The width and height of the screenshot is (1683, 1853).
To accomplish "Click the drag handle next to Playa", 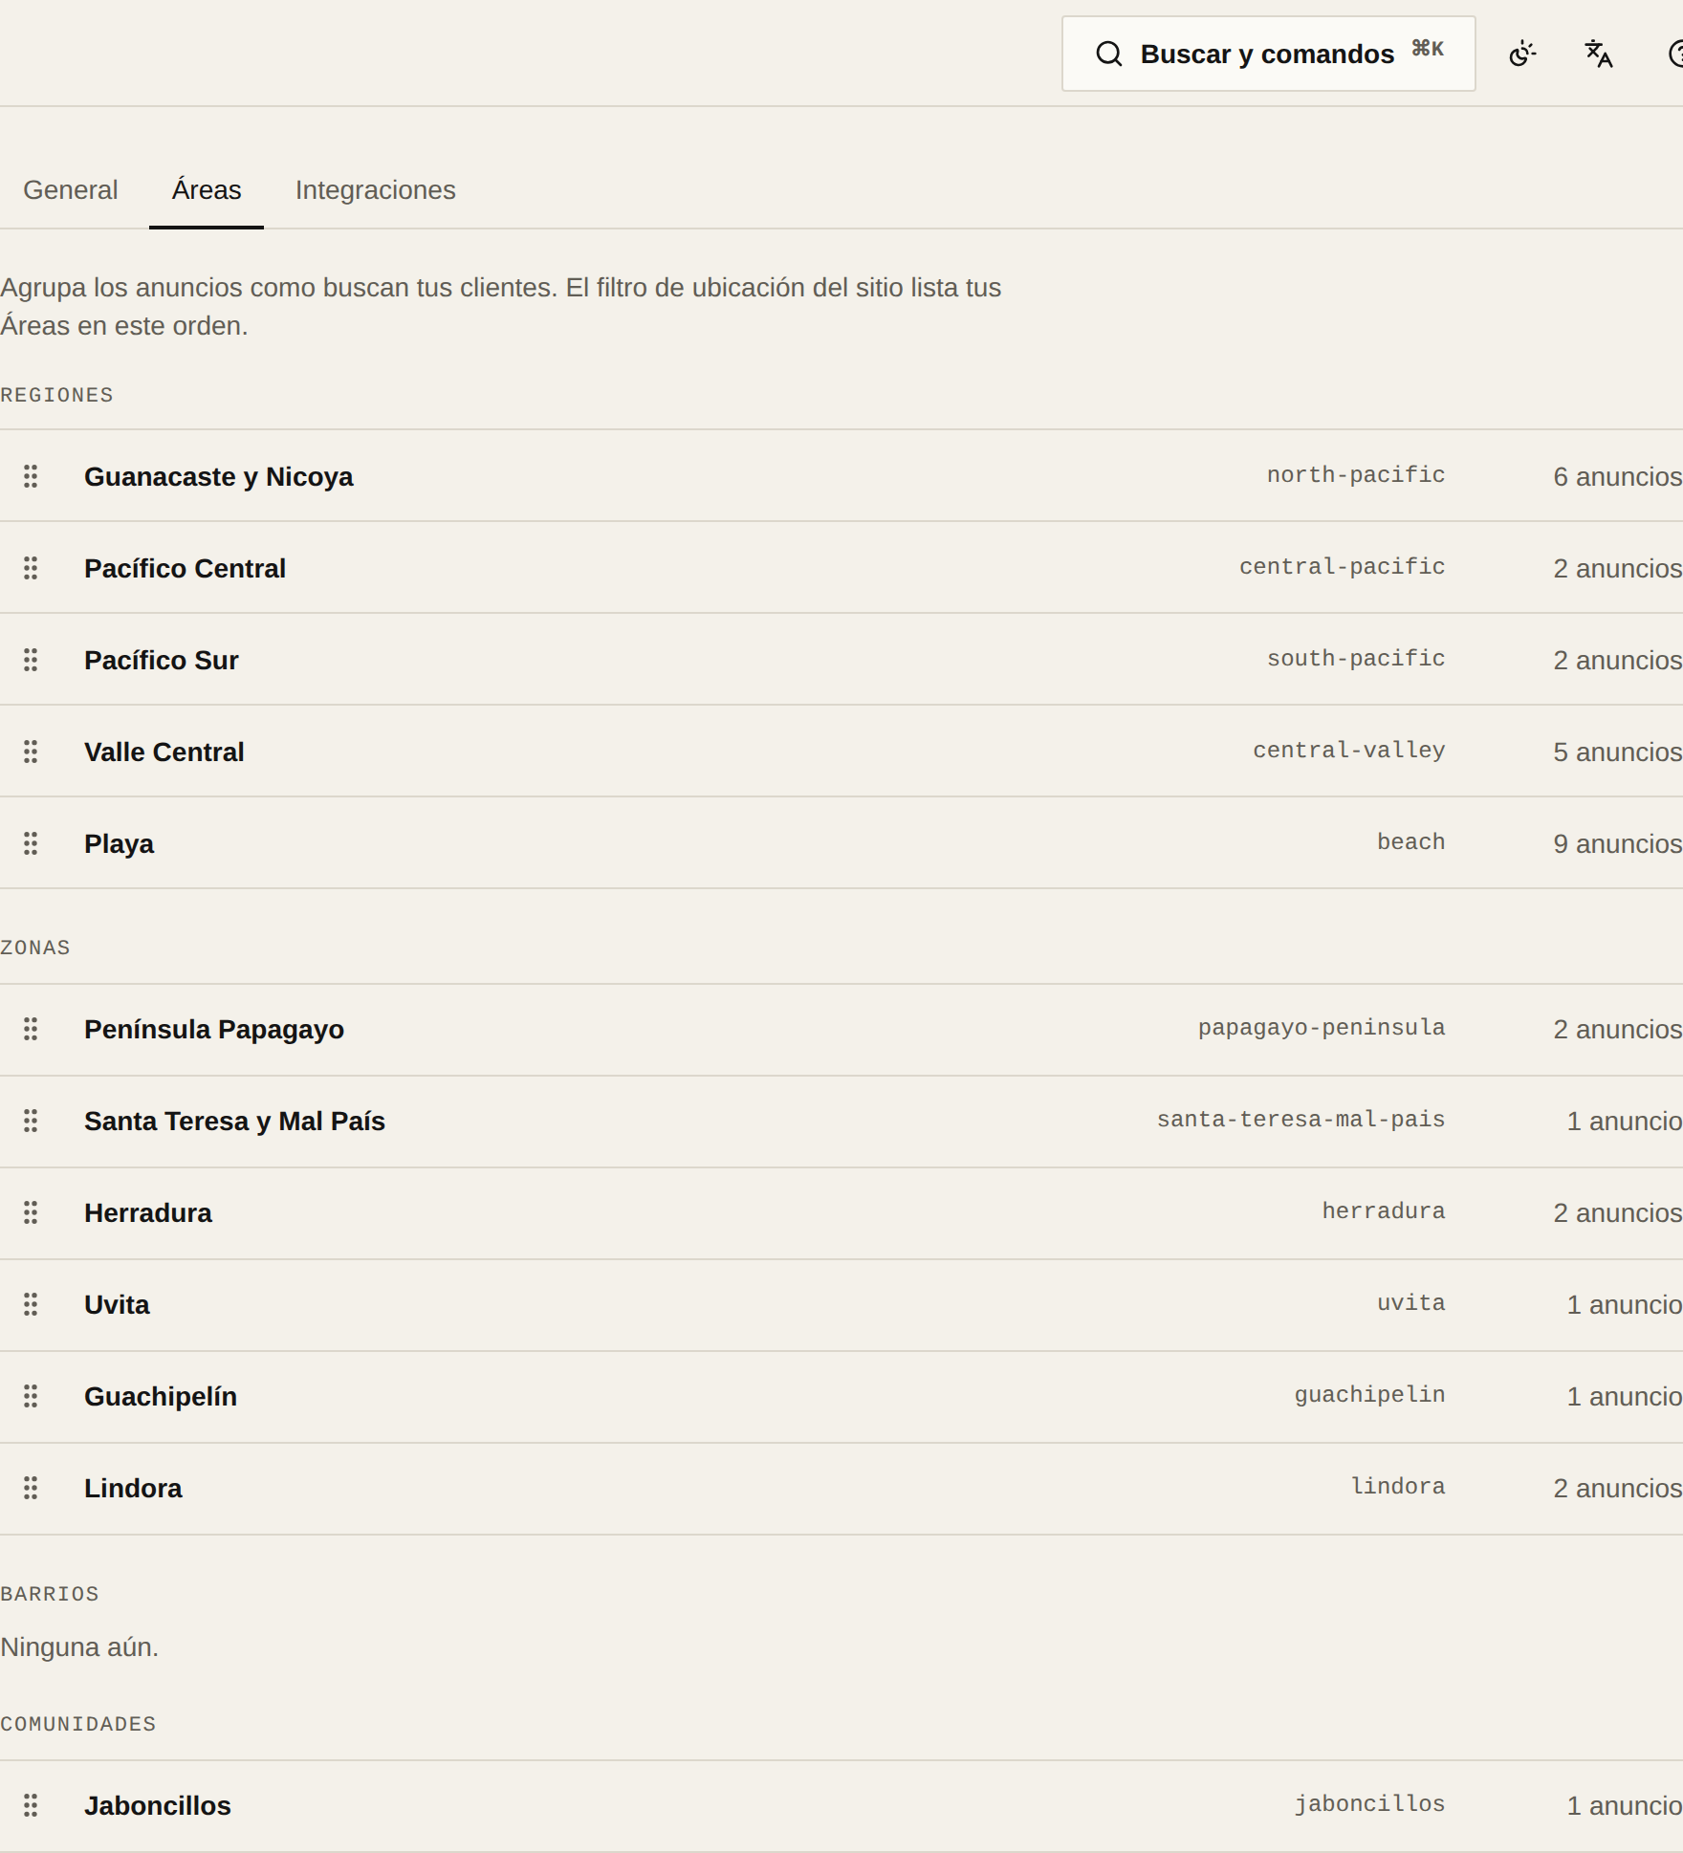I will pos(31,843).
